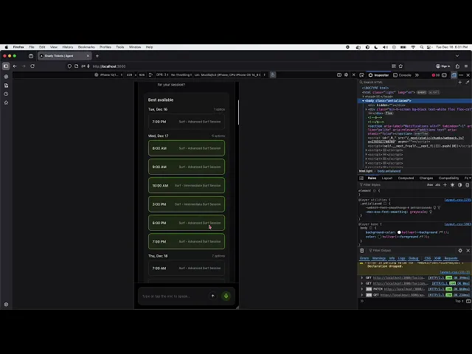Open the Layout sidebar tab
The image size is (472, 354).
386,178
